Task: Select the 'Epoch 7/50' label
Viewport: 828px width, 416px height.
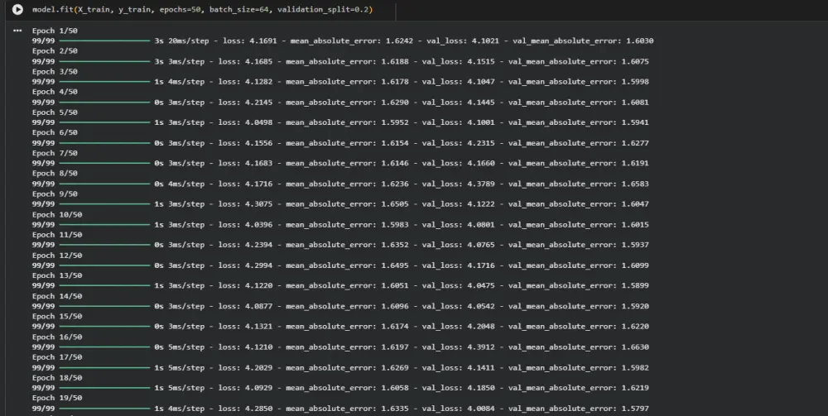Action: point(55,153)
